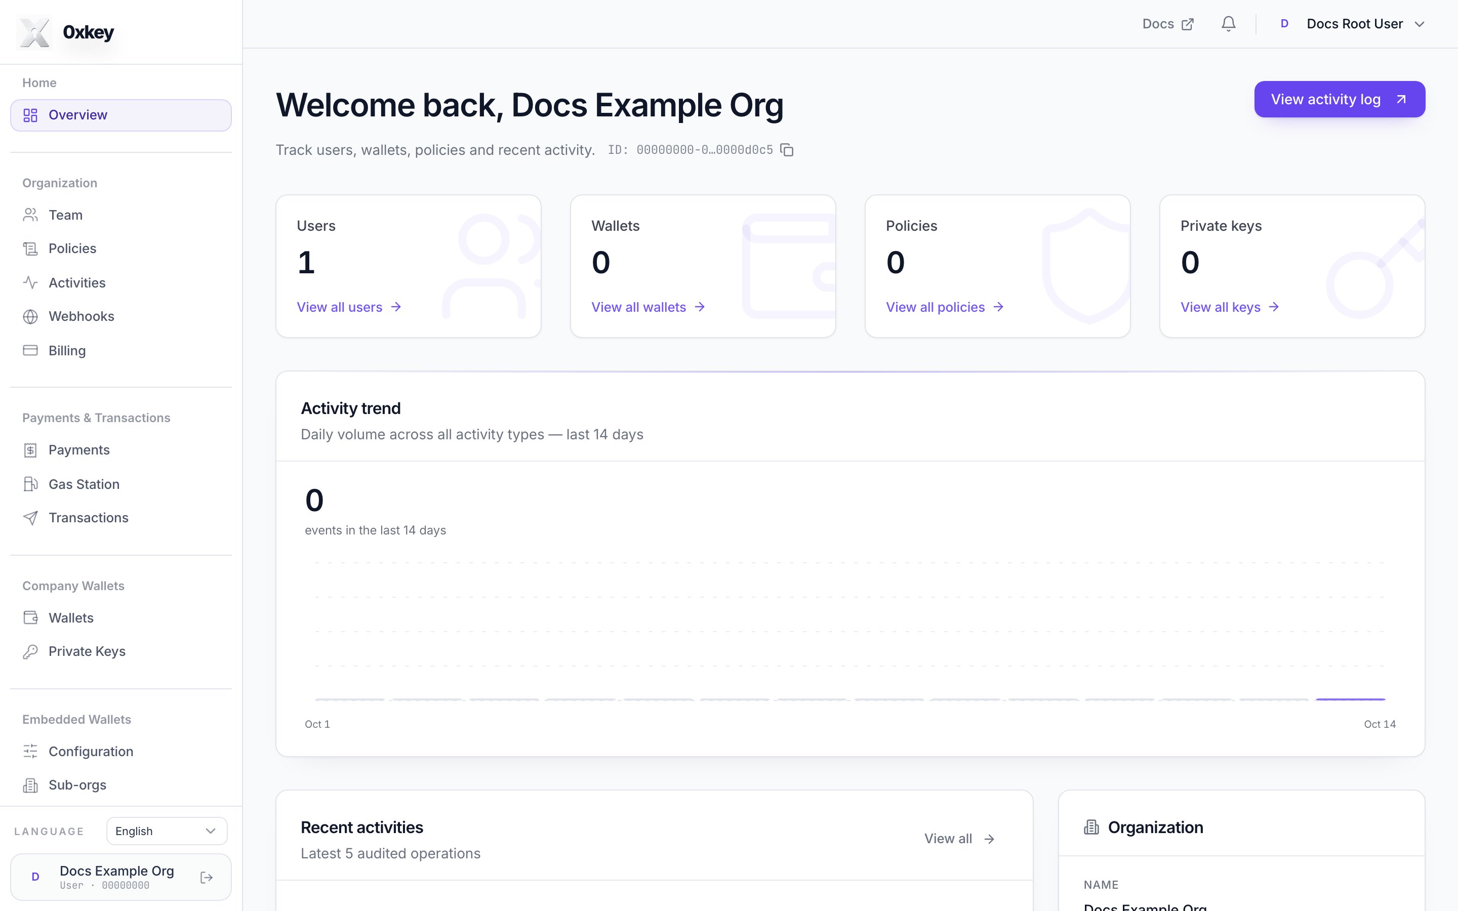Expand the Docs Root User menu chevron
1458x911 pixels.
(1420, 24)
